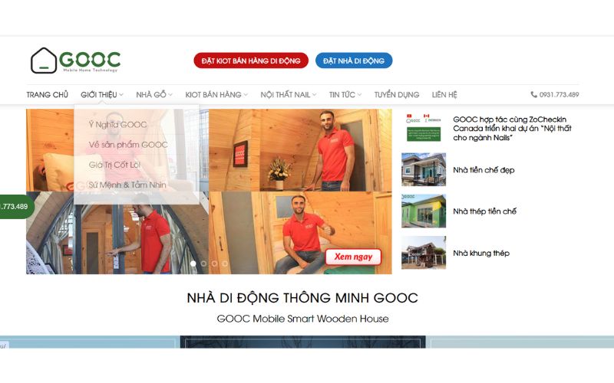Expand the TIN TỨC dropdown arrow
The height and width of the screenshot is (383, 614).
pos(359,94)
